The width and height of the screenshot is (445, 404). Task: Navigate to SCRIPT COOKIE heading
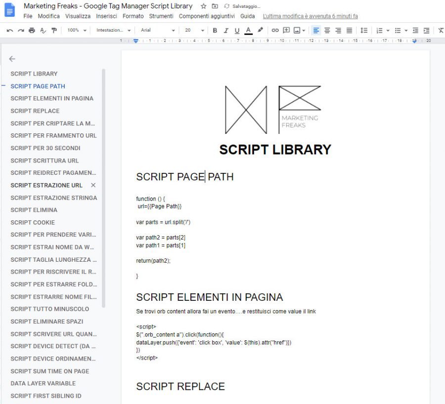pyautogui.click(x=33, y=223)
